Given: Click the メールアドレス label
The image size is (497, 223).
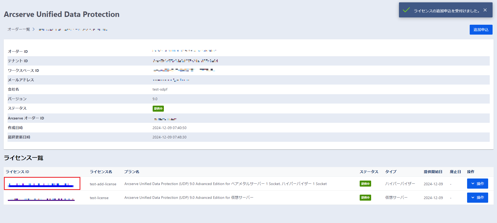Looking at the screenshot, I should [21, 80].
